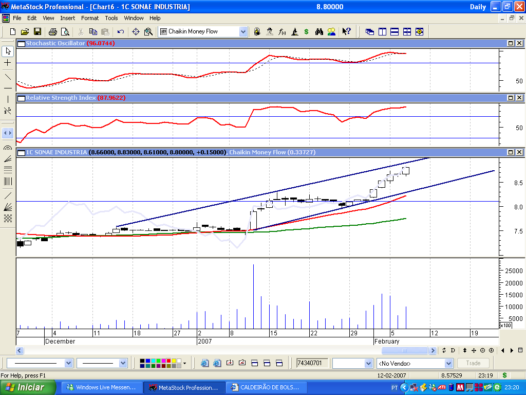Image resolution: width=526 pixels, height=395 pixels.
Task: Click the green dollar sign toolbar icon
Action: tap(306, 32)
